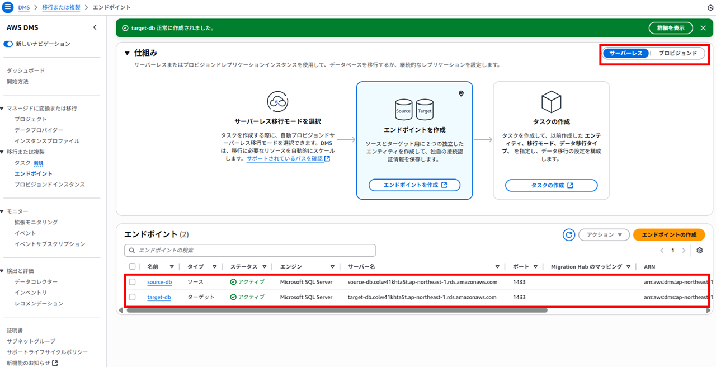Select the プロビジョンド mode option
The image size is (716, 367).
677,53
